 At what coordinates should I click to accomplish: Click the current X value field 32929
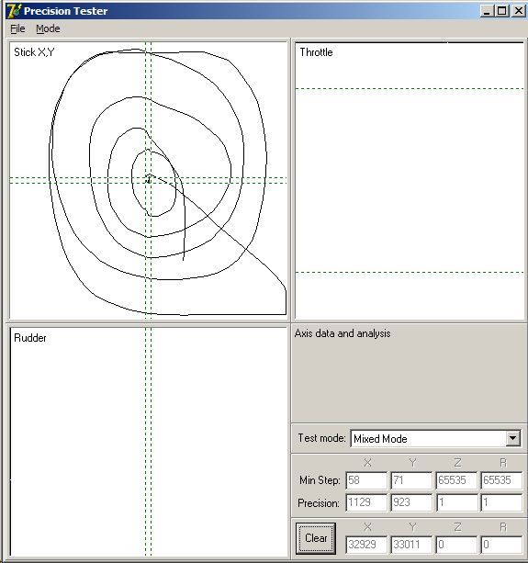click(366, 545)
